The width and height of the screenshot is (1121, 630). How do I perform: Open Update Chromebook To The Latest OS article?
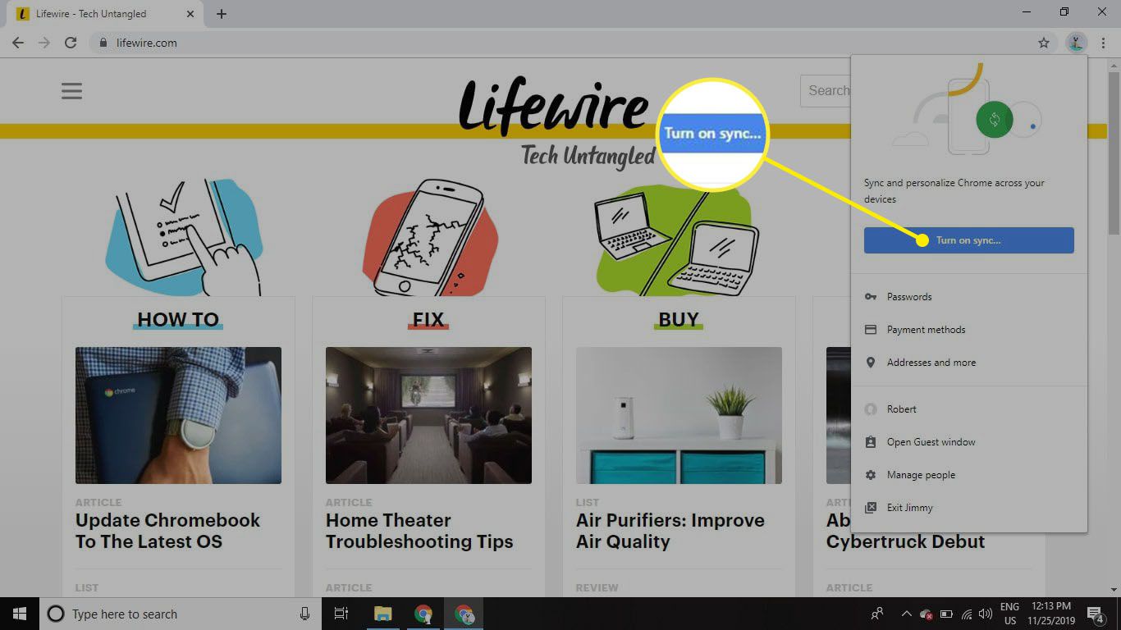click(167, 531)
